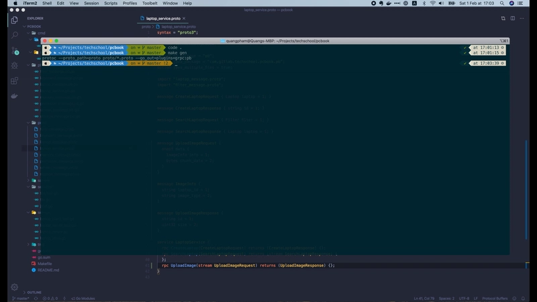Image resolution: width=537 pixels, height=302 pixels.
Task: Open the Help menu
Action: (187, 3)
